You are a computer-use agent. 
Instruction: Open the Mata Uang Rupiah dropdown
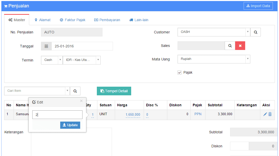(214, 59)
